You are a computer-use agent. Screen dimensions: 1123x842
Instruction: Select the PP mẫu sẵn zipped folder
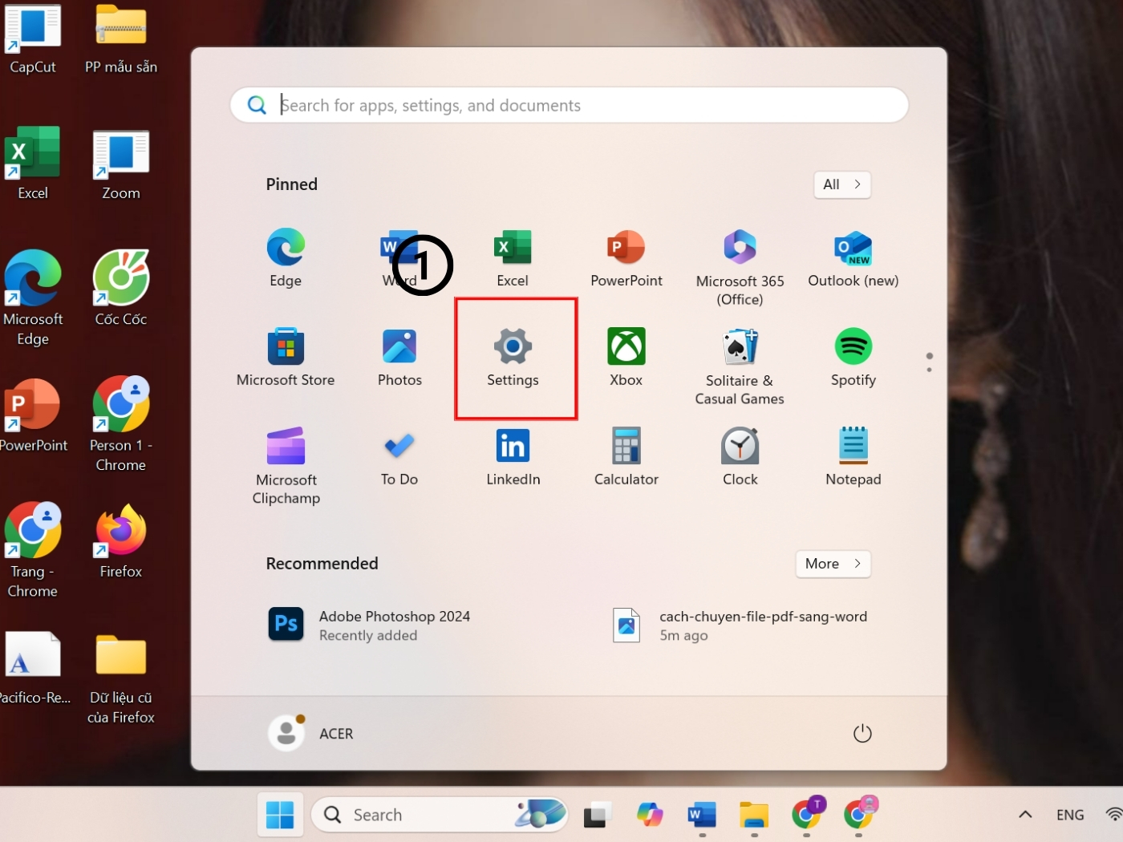point(121,40)
